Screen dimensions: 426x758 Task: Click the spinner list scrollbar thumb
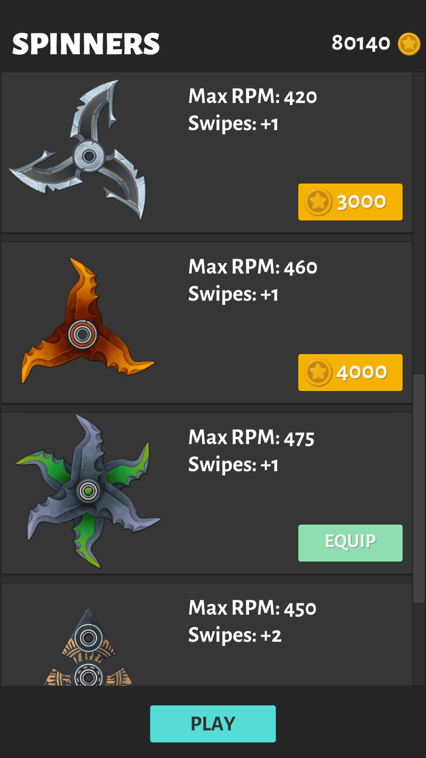point(419,489)
